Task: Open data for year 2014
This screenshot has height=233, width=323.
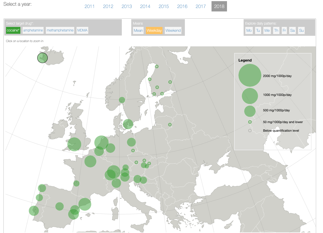Action: pyautogui.click(x=145, y=6)
